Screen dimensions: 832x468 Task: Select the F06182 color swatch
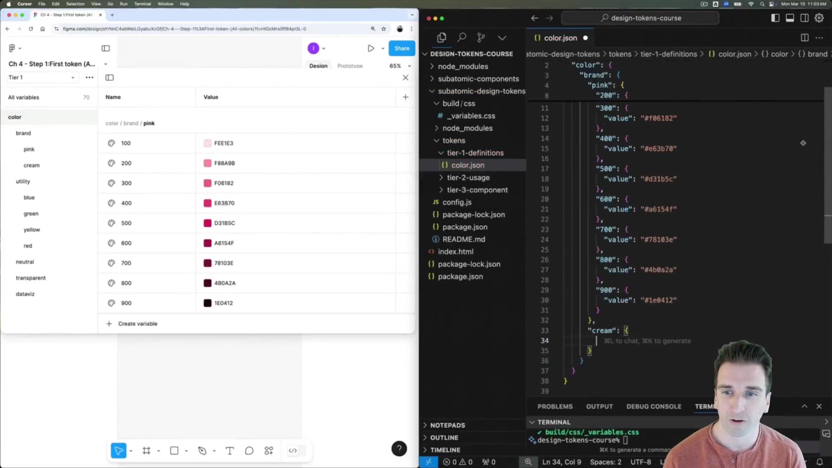[207, 183]
